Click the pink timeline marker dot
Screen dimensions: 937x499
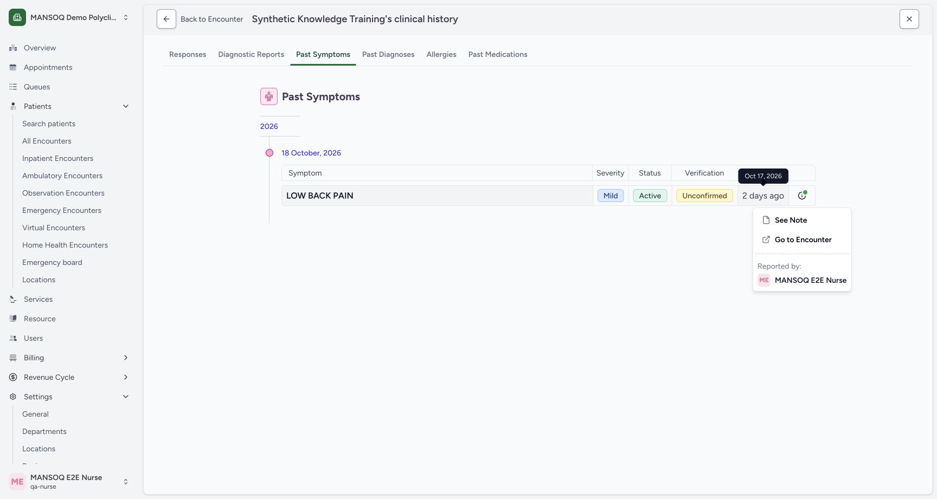coord(269,153)
